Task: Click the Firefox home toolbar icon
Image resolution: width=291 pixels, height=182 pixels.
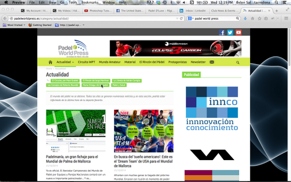Action: click(252, 18)
